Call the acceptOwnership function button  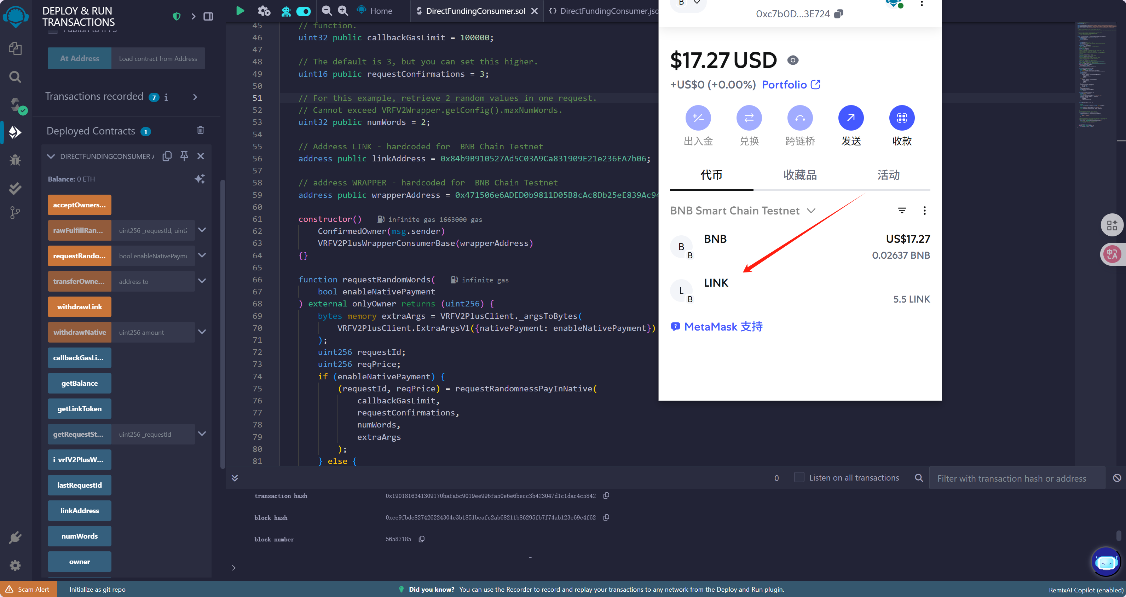click(80, 205)
